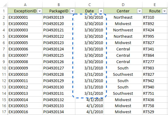This screenshot has height=115, width=168.
Task: Select cell EX1000016
Action: [25, 112]
